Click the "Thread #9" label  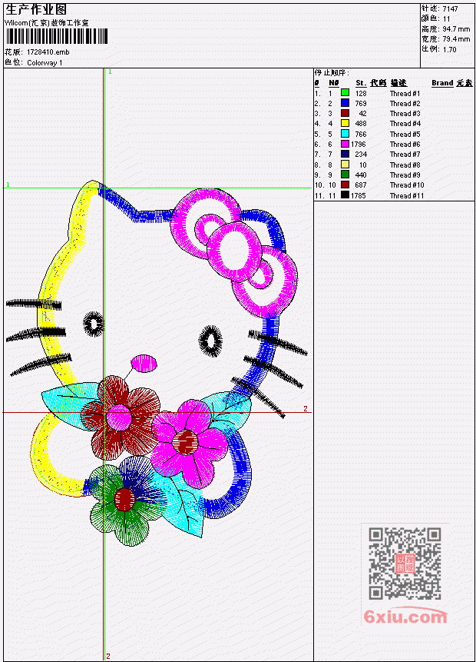tap(405, 175)
